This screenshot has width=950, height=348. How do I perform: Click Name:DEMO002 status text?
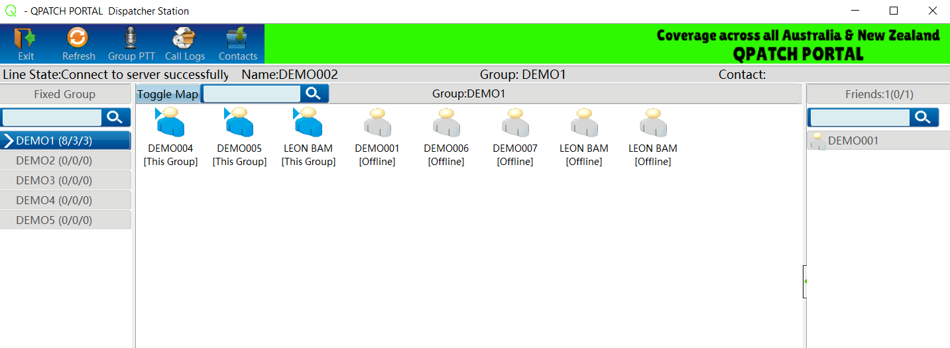[290, 75]
